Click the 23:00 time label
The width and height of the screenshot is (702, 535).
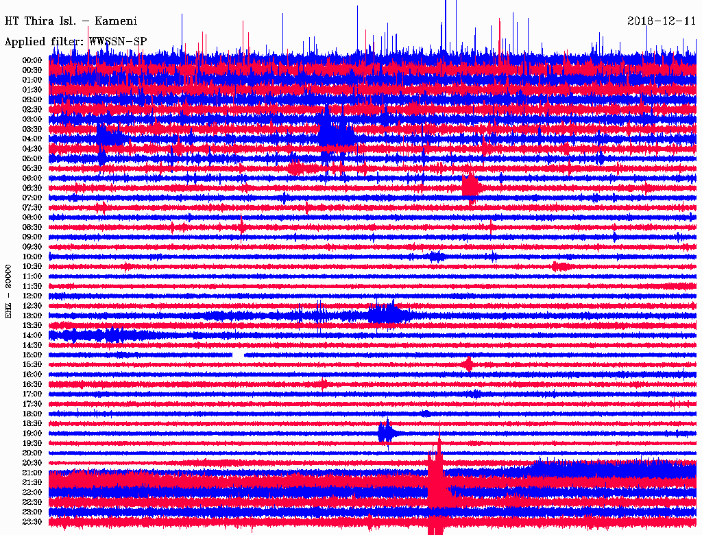[x=32, y=512]
